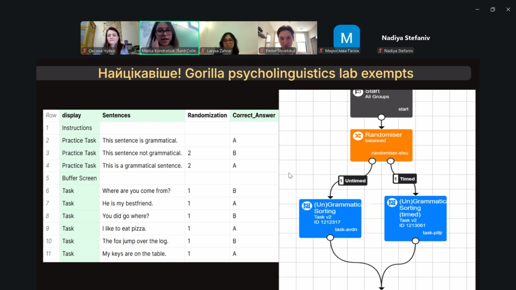Image resolution: width=516 pixels, height=290 pixels.
Task: Click the untimed Sorting task node icon
Action: point(307,206)
